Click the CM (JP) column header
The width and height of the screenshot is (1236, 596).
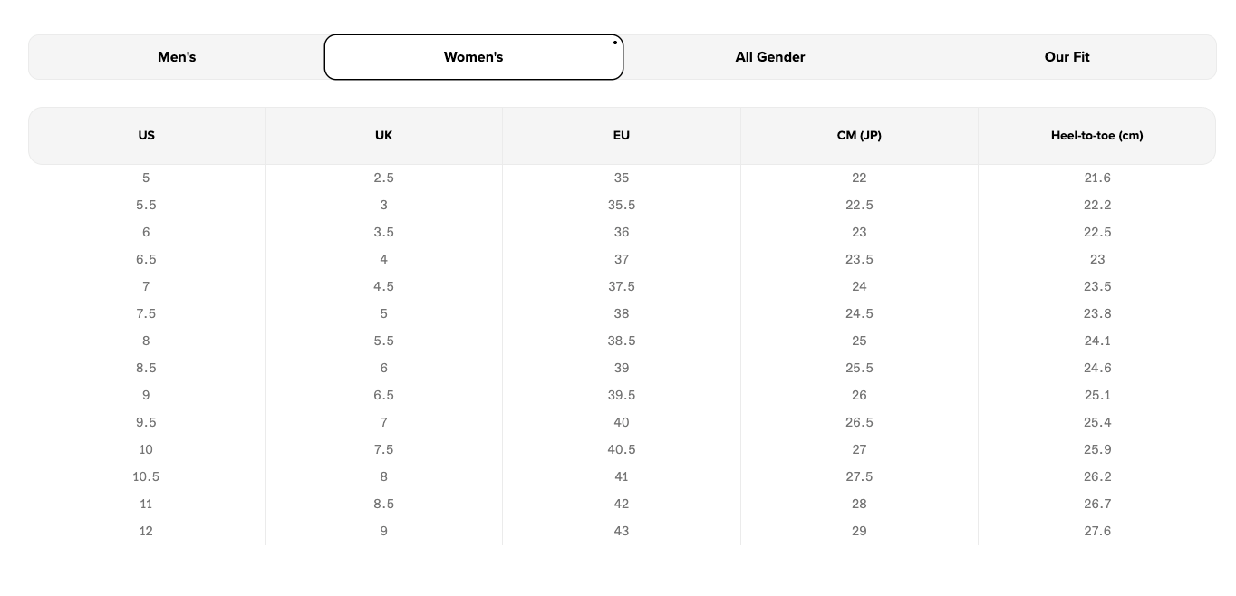click(859, 136)
